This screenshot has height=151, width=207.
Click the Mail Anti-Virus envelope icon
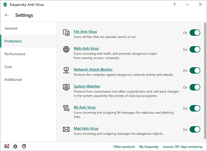point(66,129)
